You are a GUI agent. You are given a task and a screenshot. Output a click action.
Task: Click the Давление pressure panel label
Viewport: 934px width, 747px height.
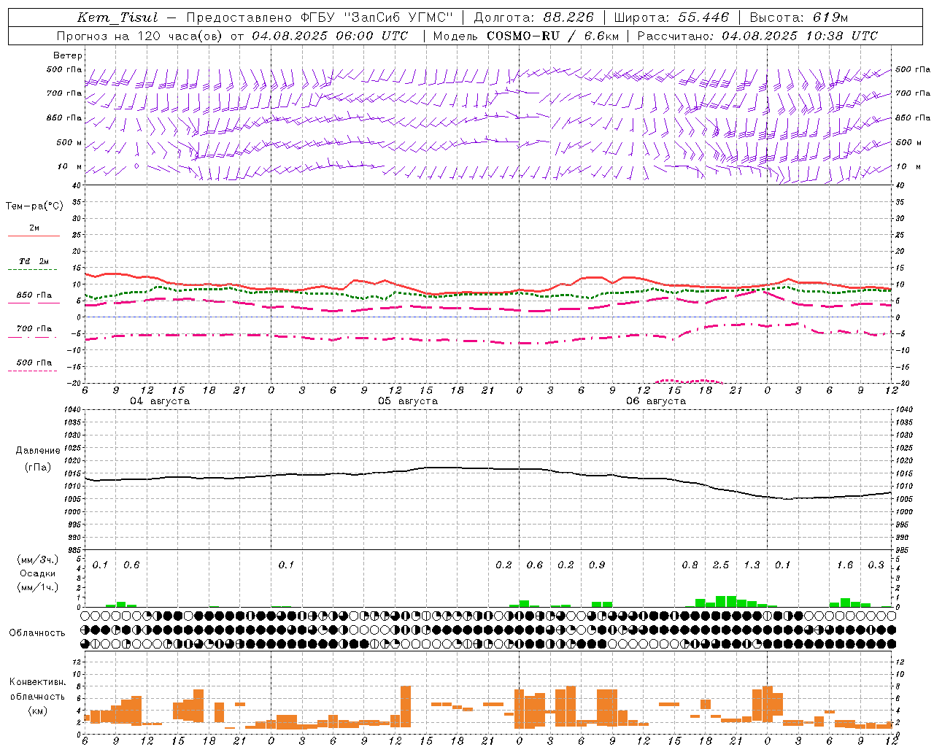[x=38, y=451]
